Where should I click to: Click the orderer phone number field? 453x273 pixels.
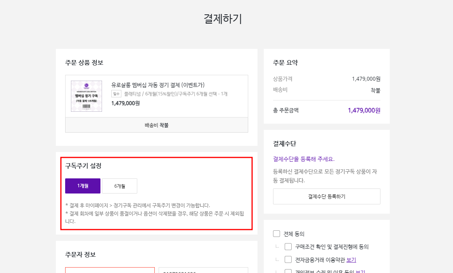tap(203, 270)
